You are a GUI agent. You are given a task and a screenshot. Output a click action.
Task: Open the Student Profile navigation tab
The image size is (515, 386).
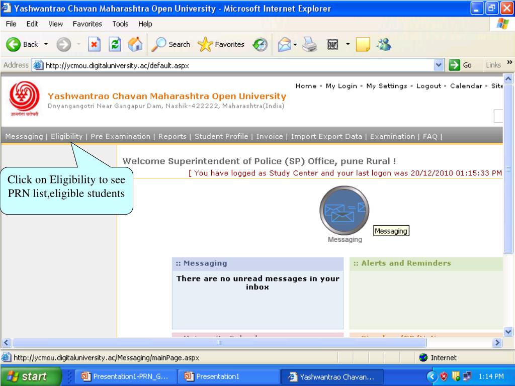[x=221, y=136]
